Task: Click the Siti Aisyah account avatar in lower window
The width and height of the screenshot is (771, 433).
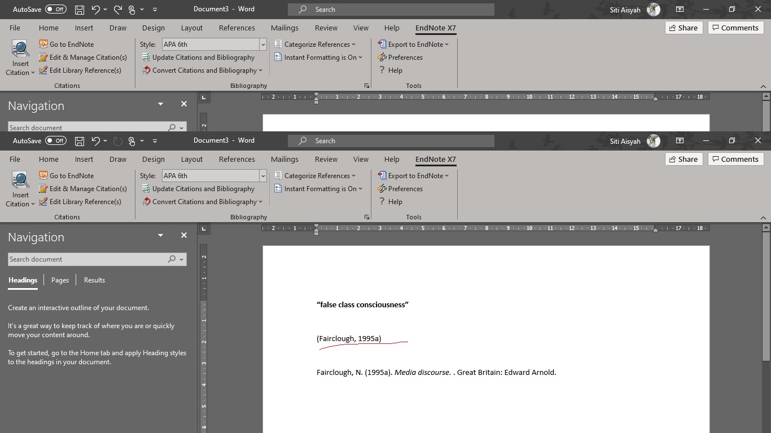Action: click(x=654, y=141)
